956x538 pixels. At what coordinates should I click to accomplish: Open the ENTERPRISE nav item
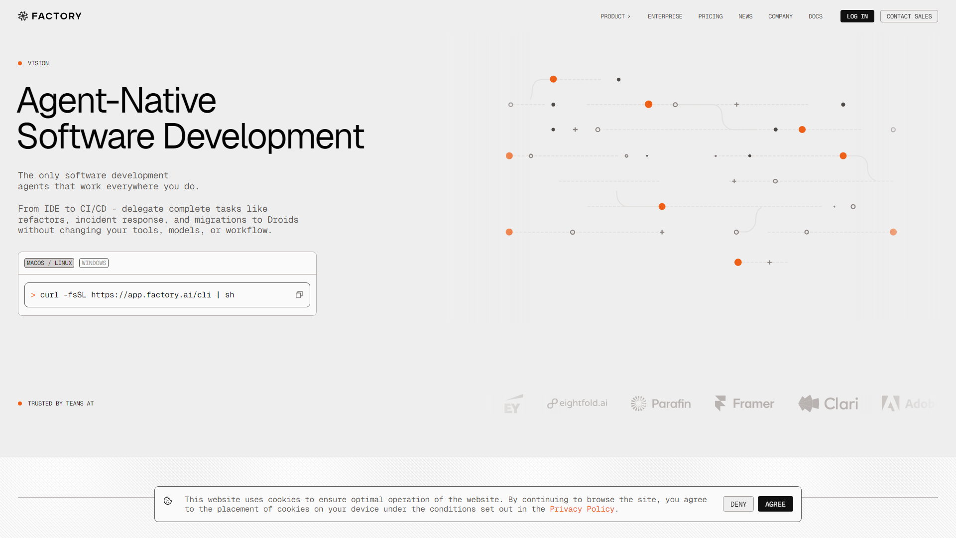665,16
